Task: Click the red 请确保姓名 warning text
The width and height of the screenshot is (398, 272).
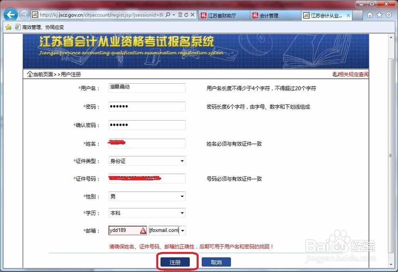Action: coord(191,247)
